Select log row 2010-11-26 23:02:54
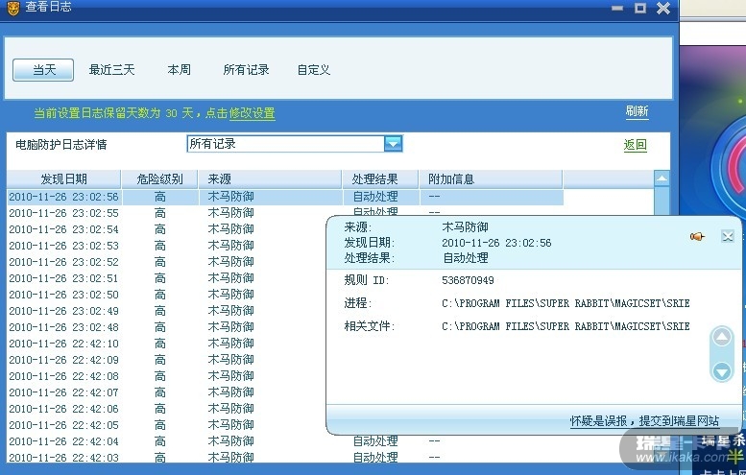This screenshot has height=475, width=746. [166, 229]
